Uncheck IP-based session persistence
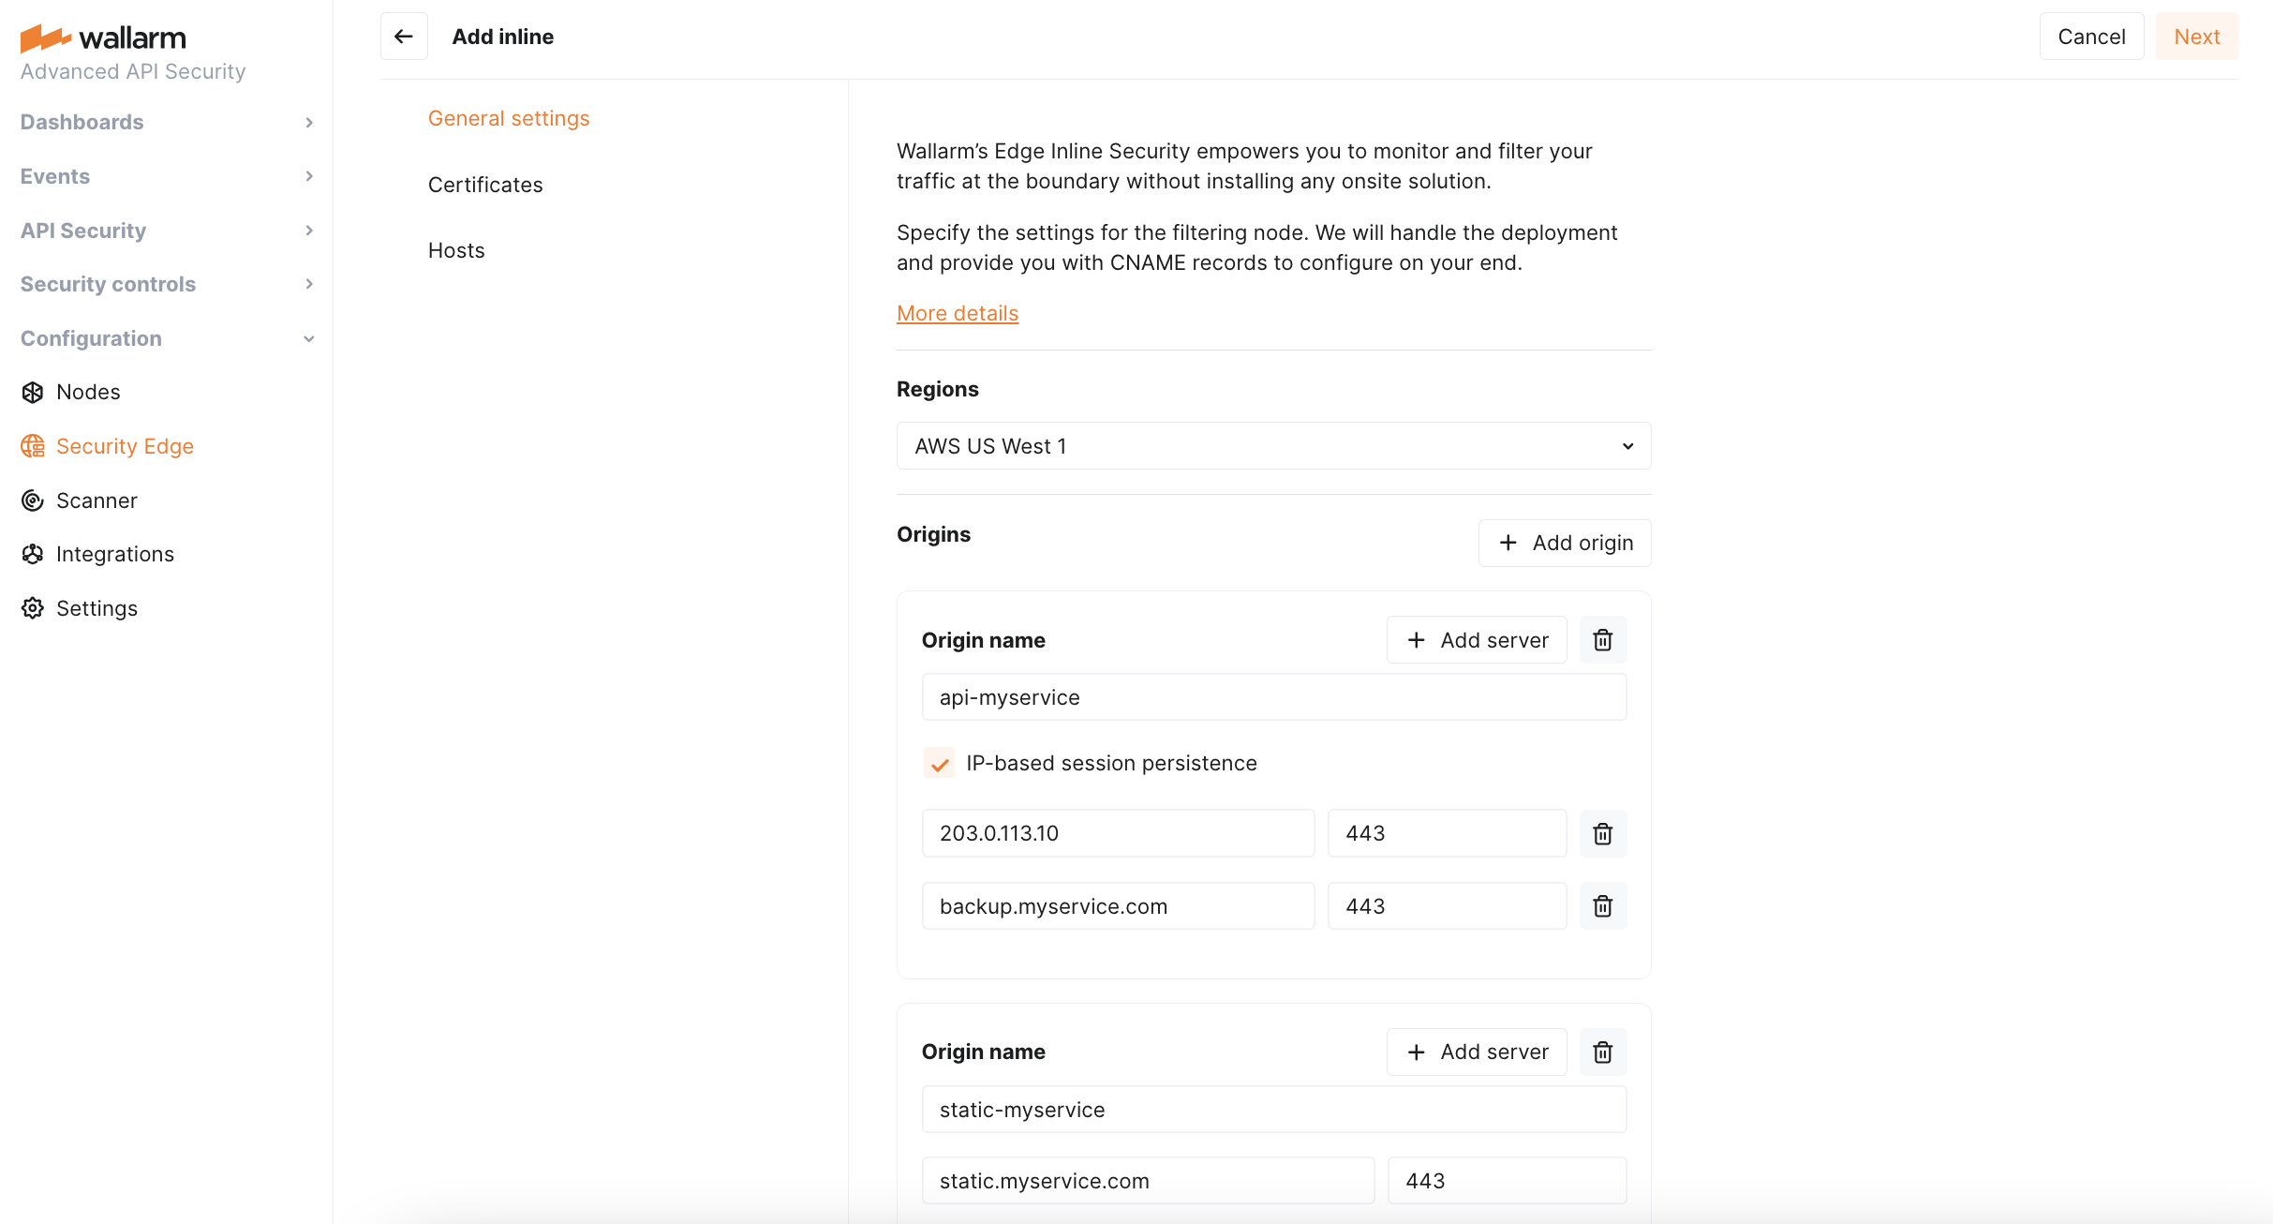2273x1224 pixels. click(x=939, y=763)
